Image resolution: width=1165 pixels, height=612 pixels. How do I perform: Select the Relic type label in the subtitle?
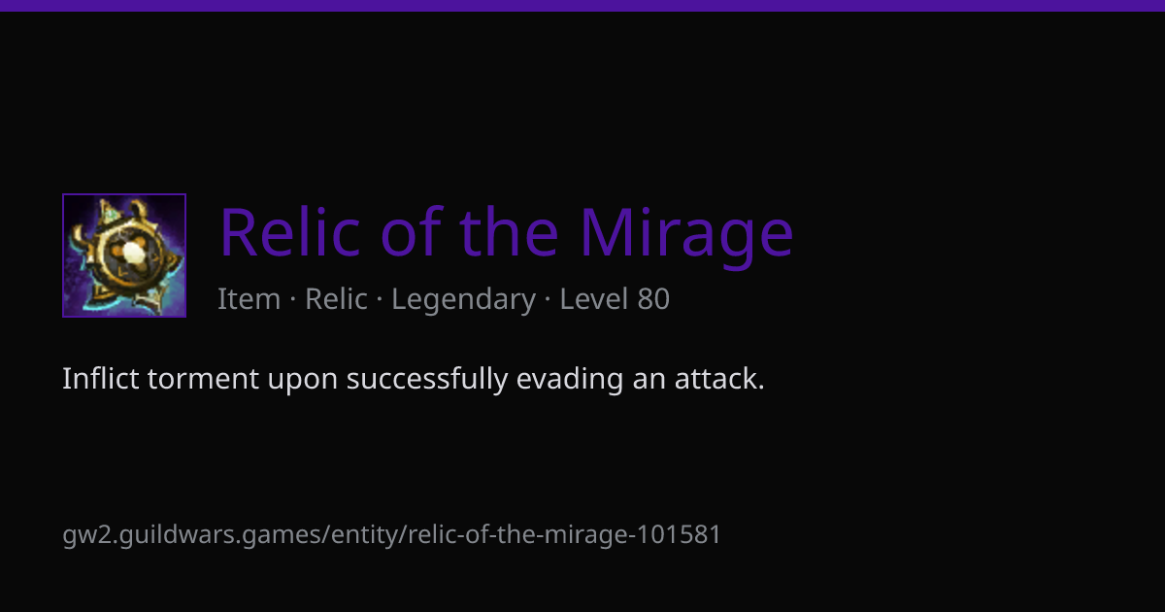coord(336,299)
